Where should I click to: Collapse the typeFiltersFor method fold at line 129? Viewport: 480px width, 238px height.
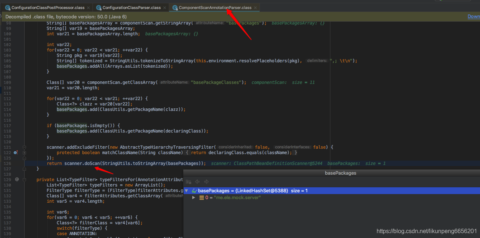click(x=24, y=179)
